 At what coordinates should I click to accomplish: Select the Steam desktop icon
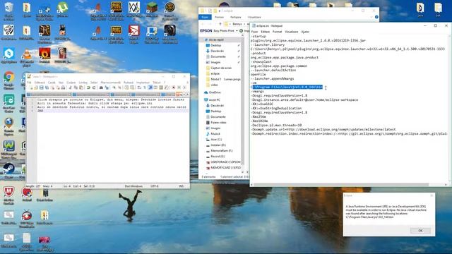(9, 171)
